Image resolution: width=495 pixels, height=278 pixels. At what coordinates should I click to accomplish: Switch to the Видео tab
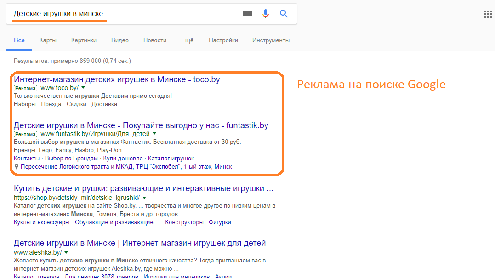[119, 40]
